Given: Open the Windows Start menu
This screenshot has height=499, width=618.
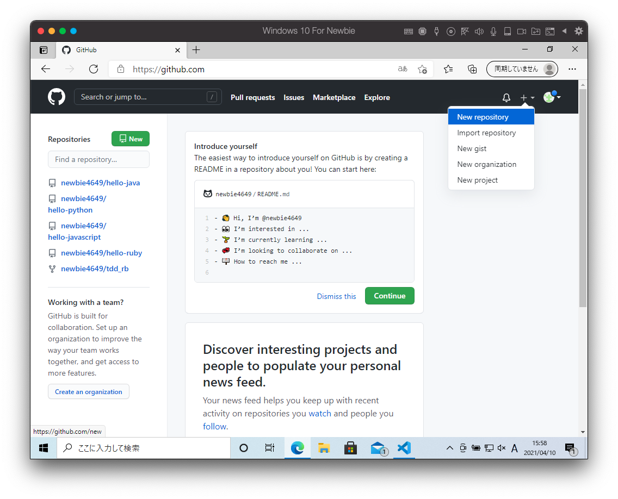Looking at the screenshot, I should 44,448.
